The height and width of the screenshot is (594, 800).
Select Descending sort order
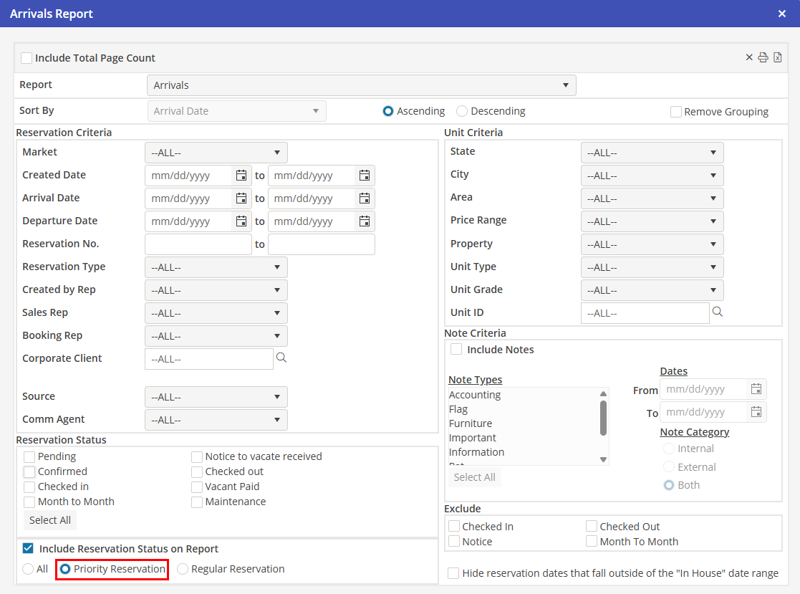pos(462,111)
